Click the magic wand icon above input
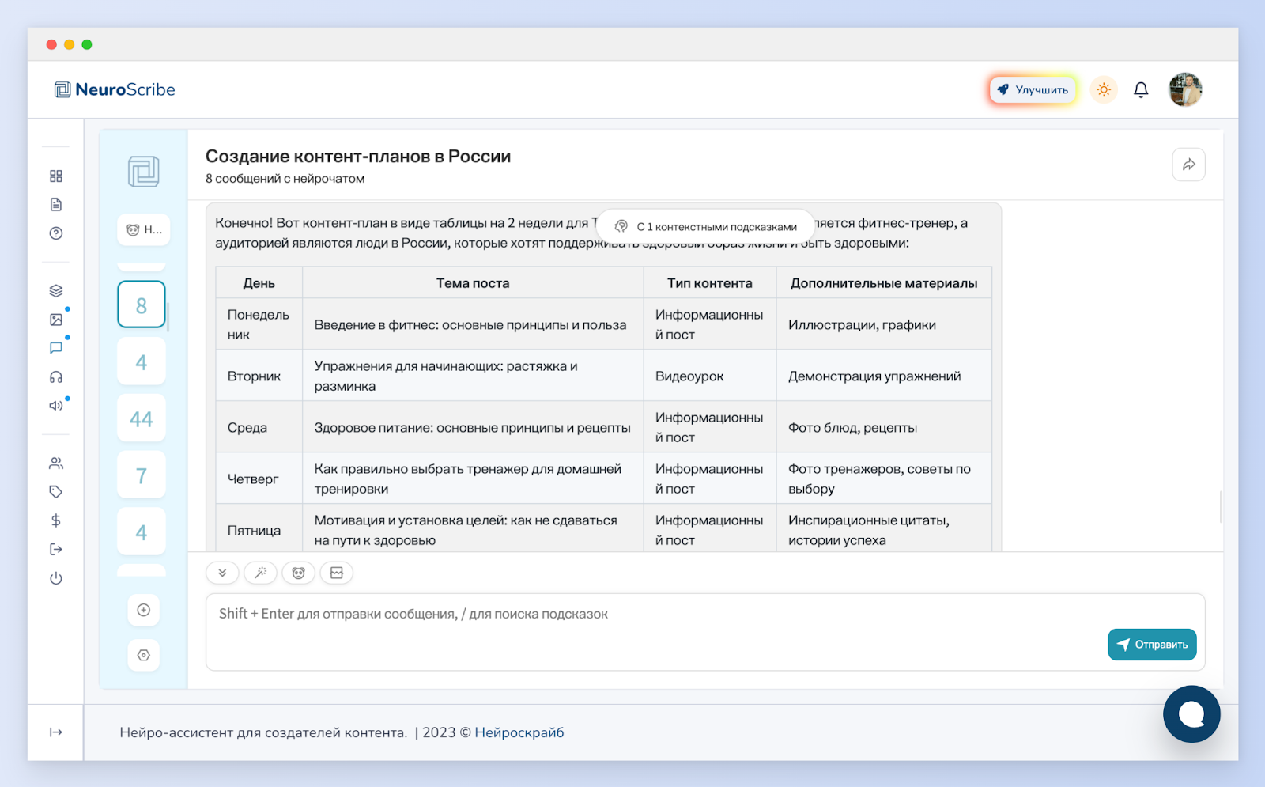This screenshot has width=1265, height=787. 260,573
